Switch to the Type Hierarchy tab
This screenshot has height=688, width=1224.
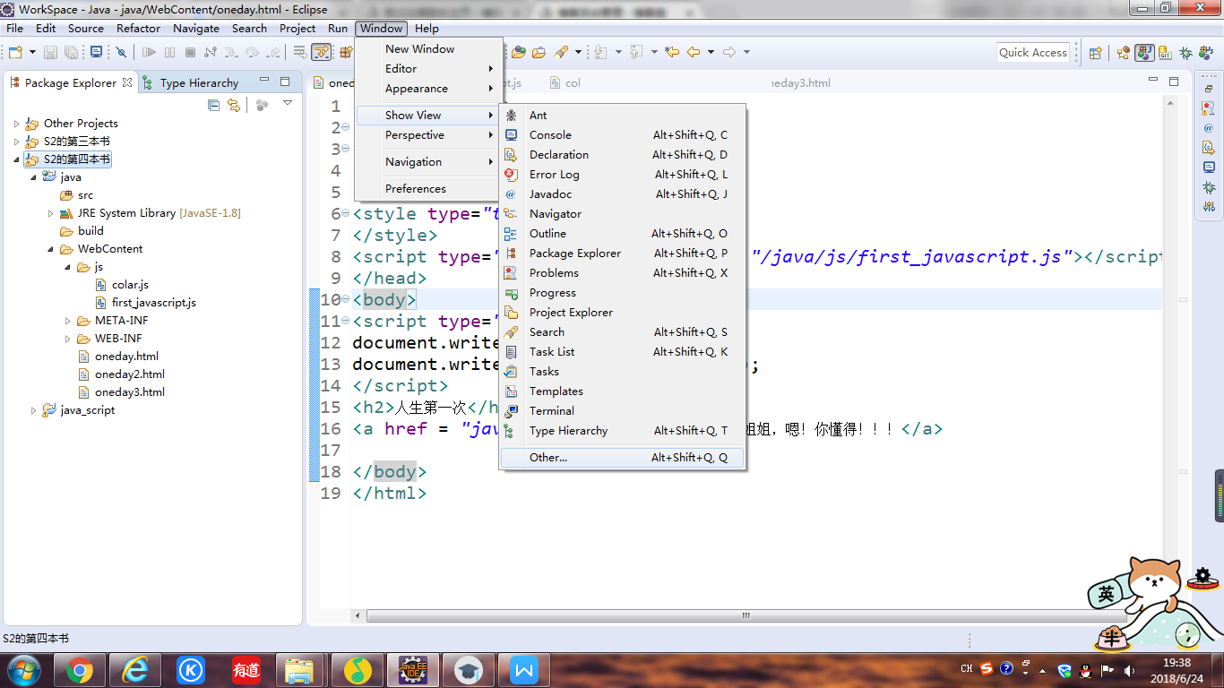pyautogui.click(x=191, y=82)
